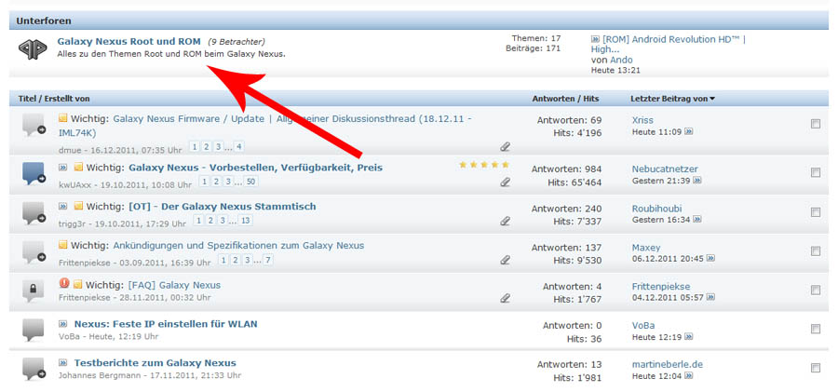The width and height of the screenshot is (838, 392).
Task: Go to first unread post in Stammtisch thread
Action: [63, 207]
